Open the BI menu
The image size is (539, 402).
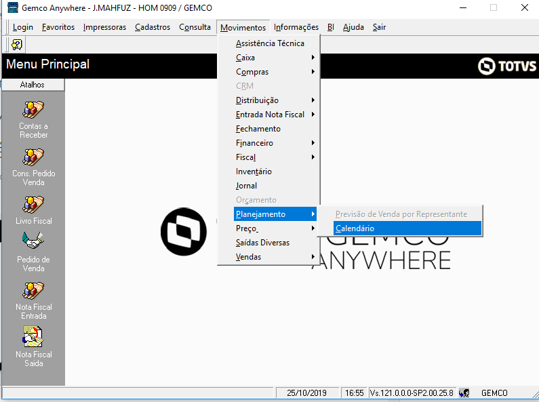[330, 27]
